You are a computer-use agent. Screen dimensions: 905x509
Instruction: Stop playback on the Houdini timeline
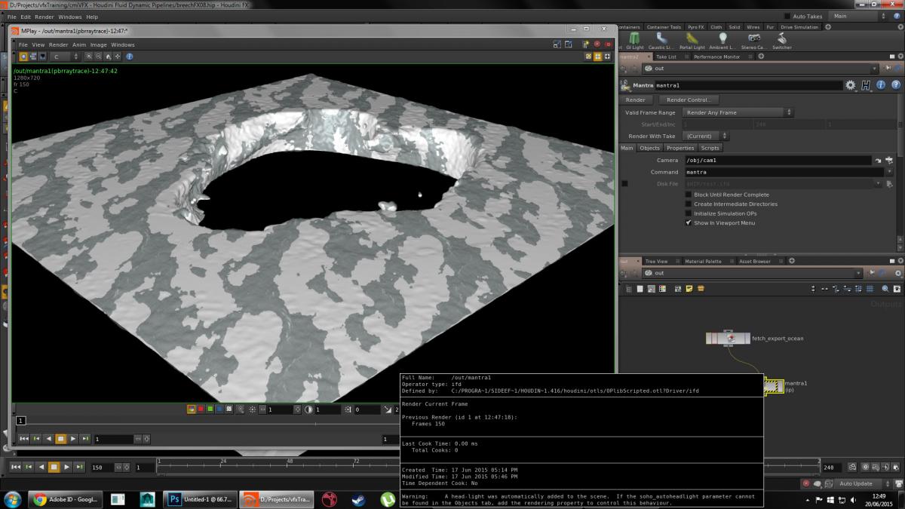(54, 468)
